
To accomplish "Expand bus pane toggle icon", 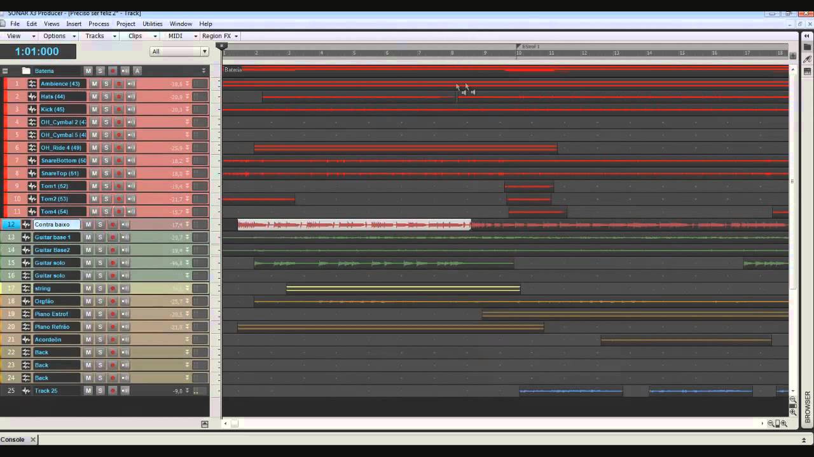I will pyautogui.click(x=205, y=423).
